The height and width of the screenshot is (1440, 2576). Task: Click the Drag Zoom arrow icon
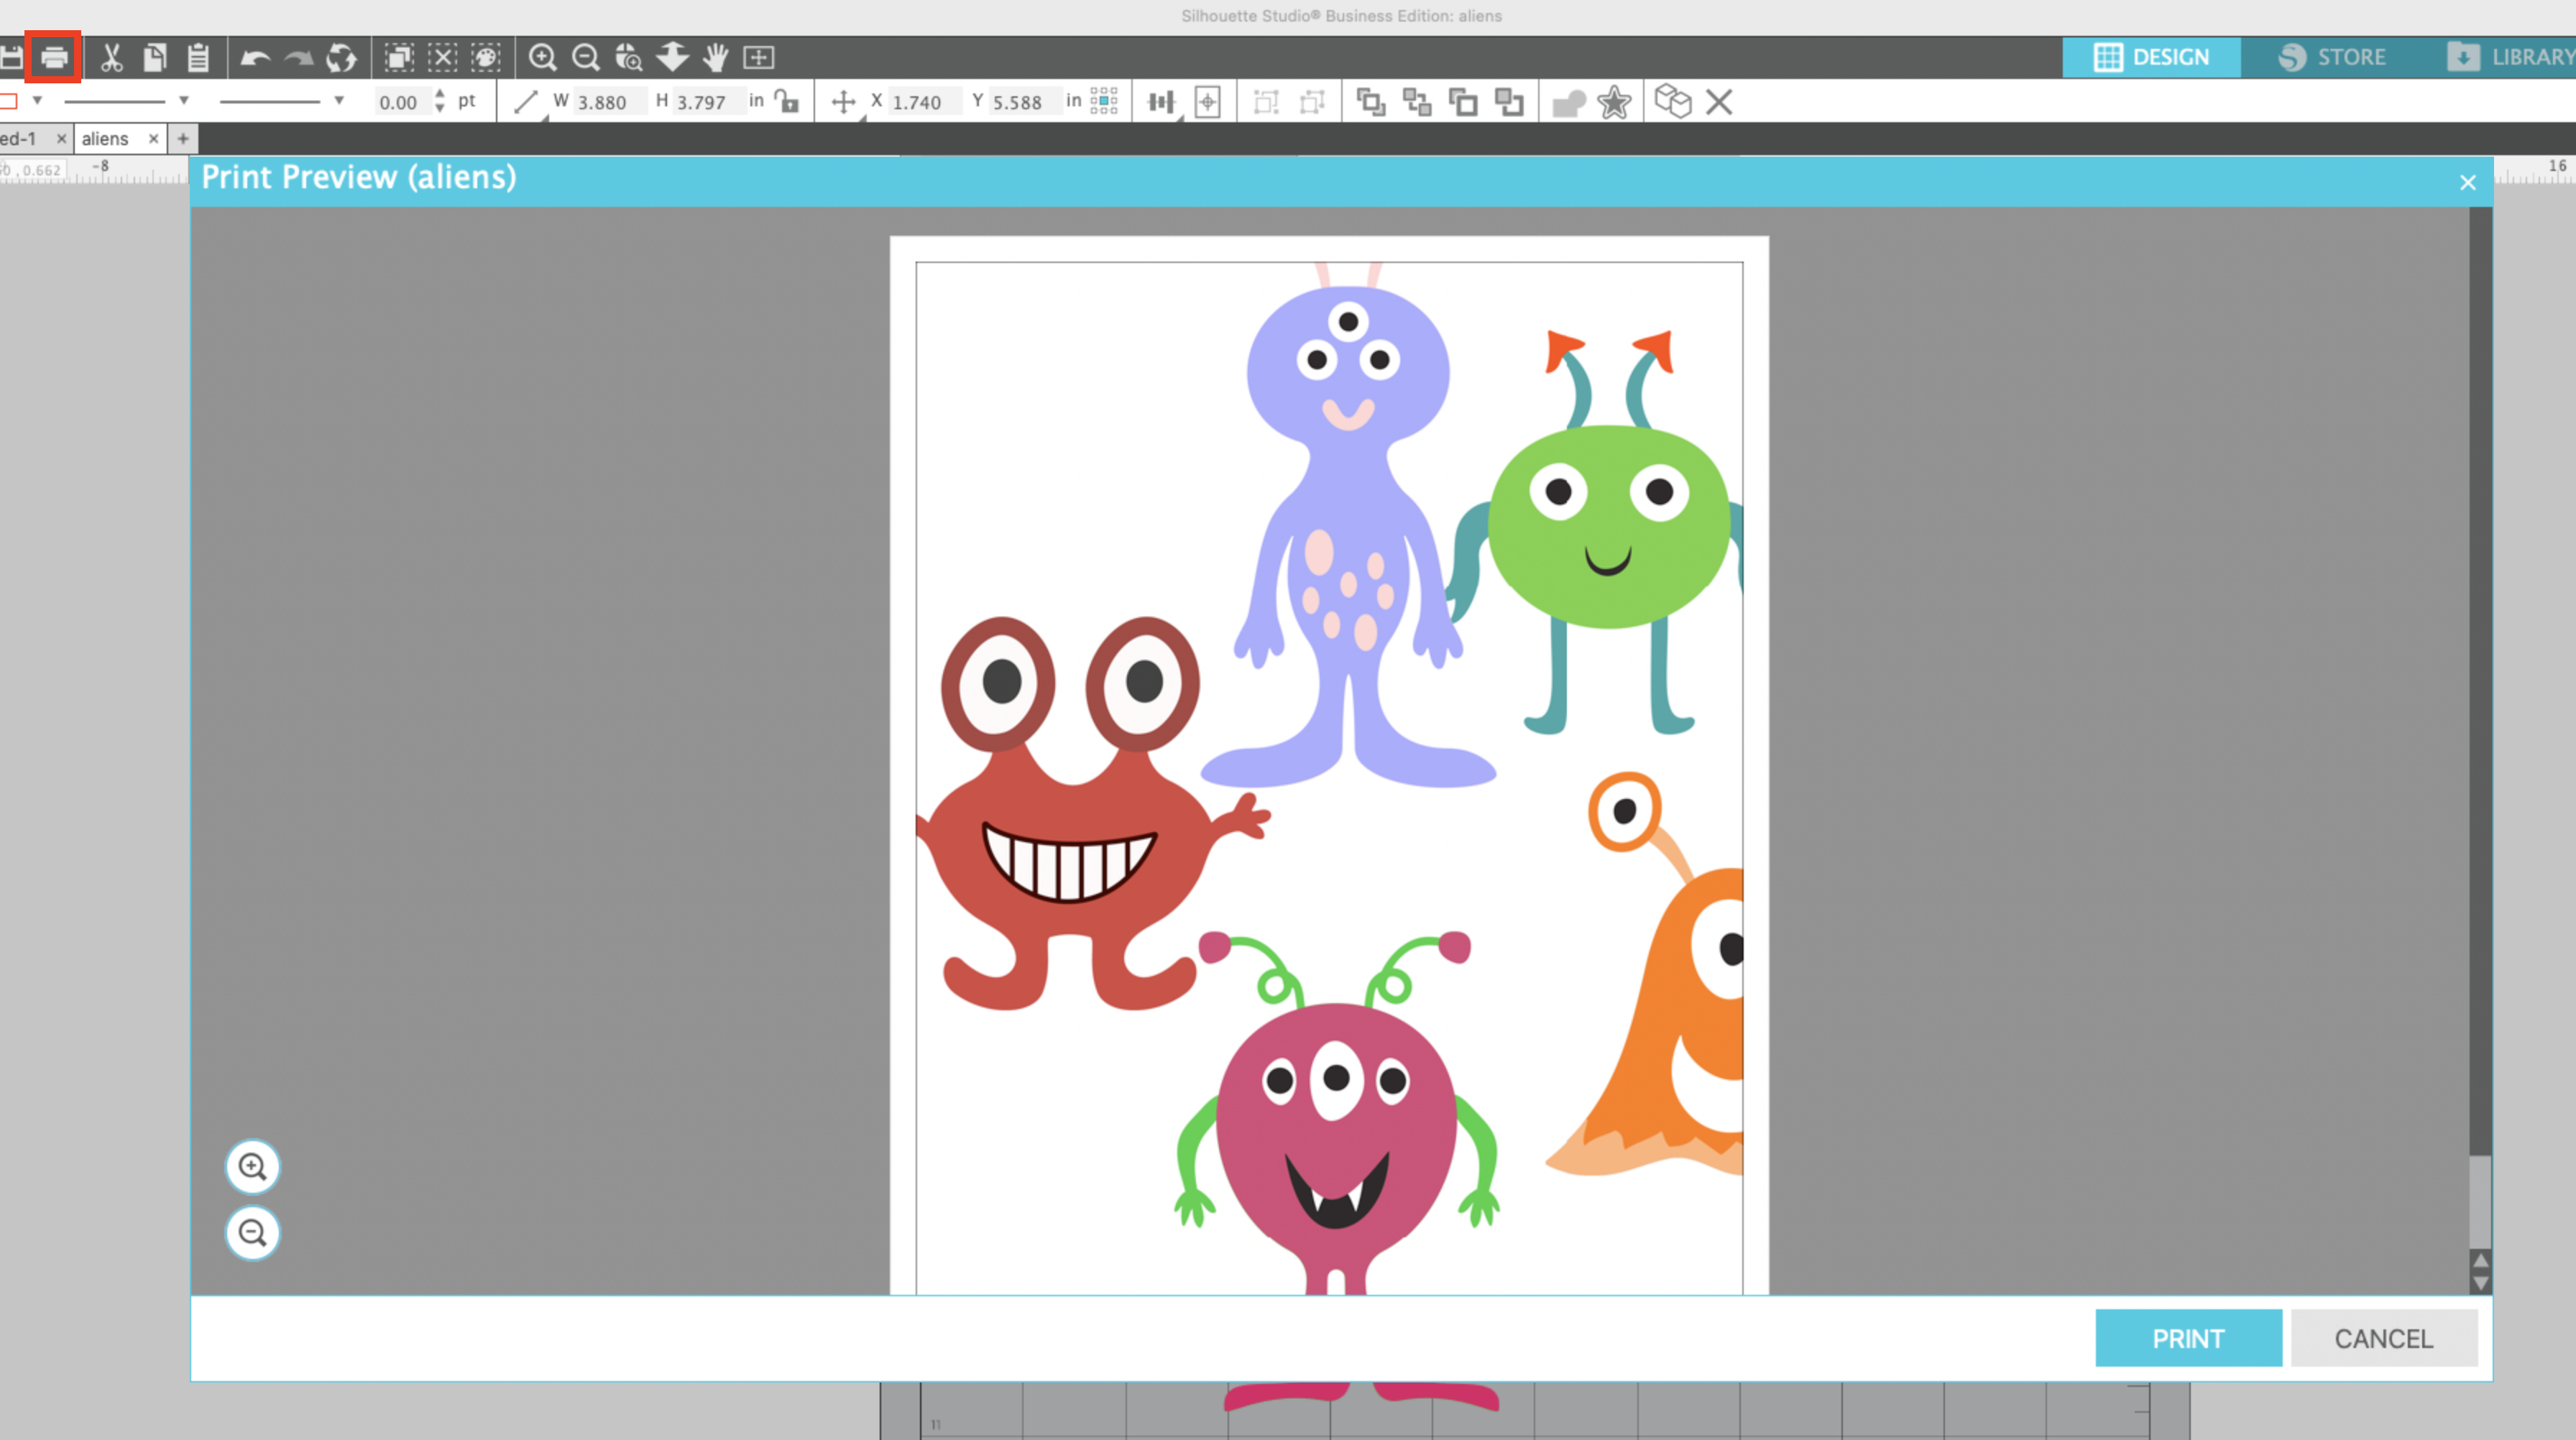[x=672, y=57]
